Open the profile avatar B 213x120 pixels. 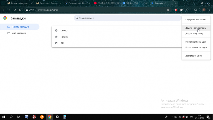click(204, 10)
